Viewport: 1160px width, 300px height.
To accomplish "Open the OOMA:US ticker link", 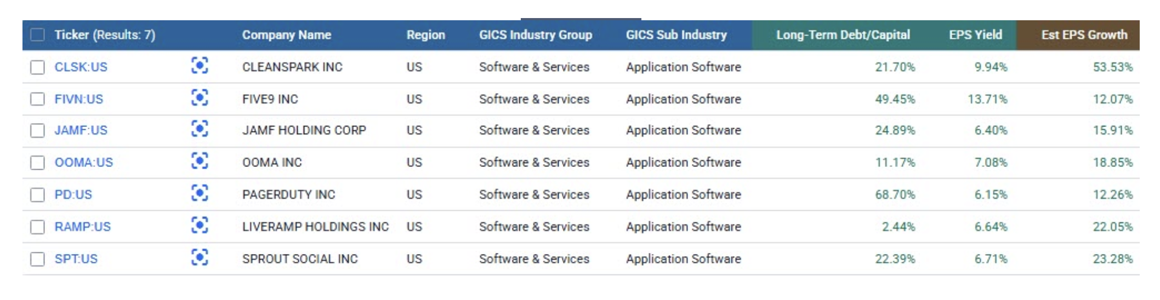I will point(84,163).
